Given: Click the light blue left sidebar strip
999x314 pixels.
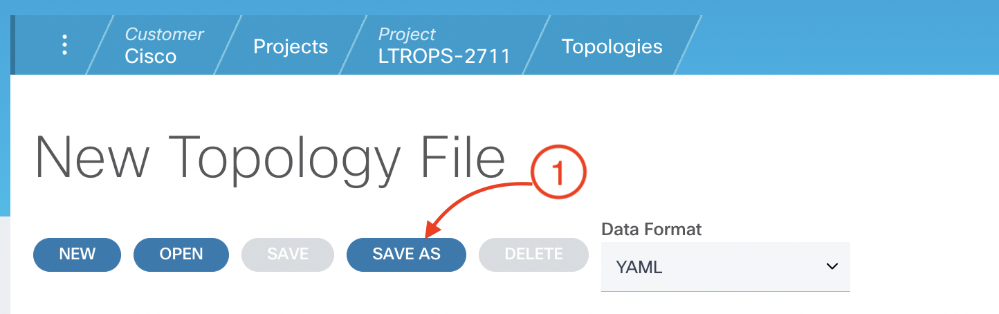Looking at the screenshot, I should tap(5, 138).
